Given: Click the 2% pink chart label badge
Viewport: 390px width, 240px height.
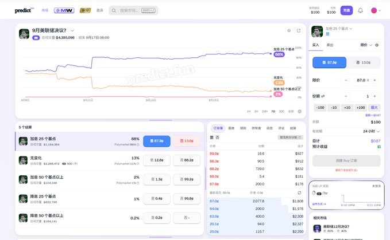Looking at the screenshot, I should (x=278, y=94).
